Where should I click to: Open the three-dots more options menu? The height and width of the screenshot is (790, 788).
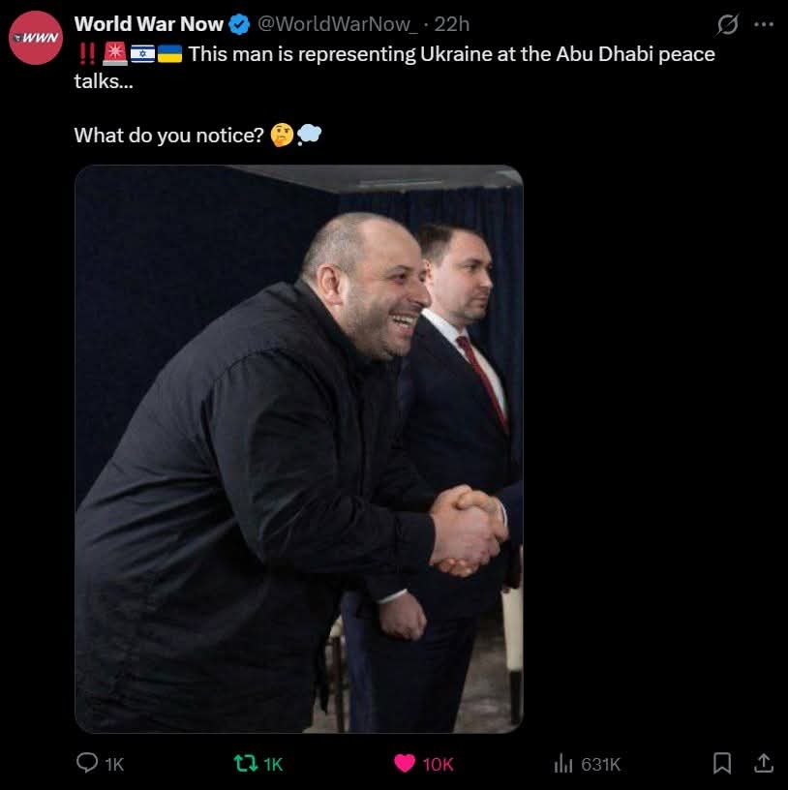(x=764, y=23)
